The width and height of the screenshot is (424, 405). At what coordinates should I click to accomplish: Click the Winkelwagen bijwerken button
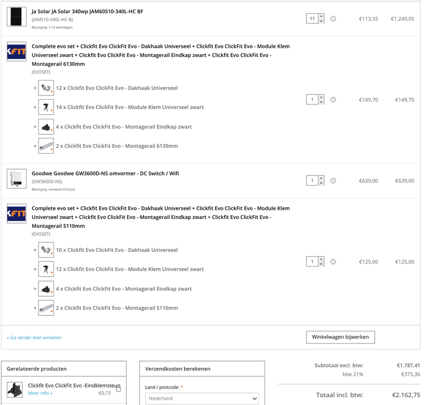point(340,337)
